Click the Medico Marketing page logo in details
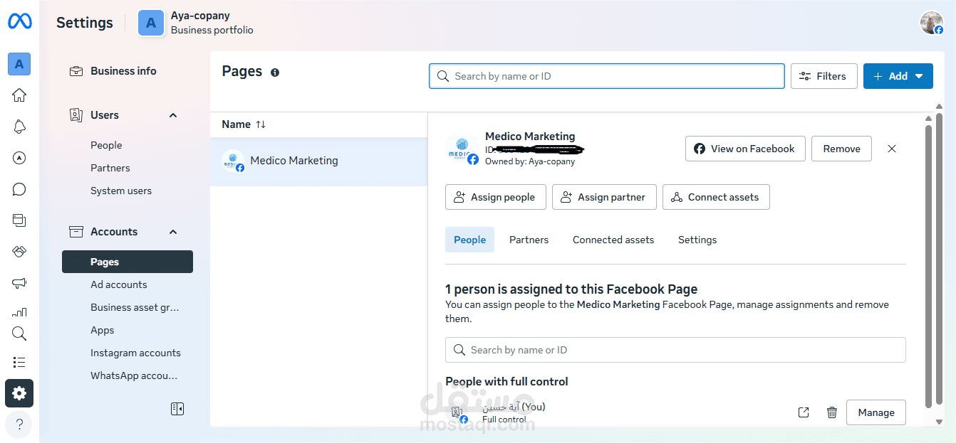Image resolution: width=956 pixels, height=443 pixels. tap(461, 149)
